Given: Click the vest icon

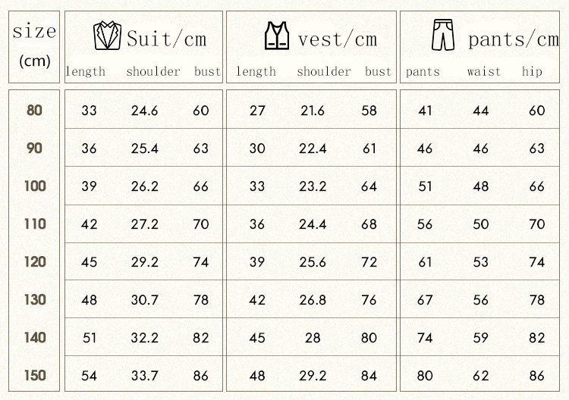Looking at the screenshot, I should pos(277,36).
